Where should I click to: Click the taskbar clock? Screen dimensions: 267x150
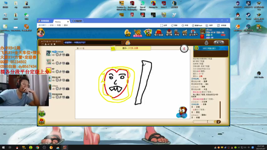261,147
